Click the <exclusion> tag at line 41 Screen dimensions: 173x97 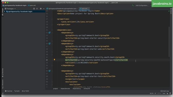click(x=75, y=85)
